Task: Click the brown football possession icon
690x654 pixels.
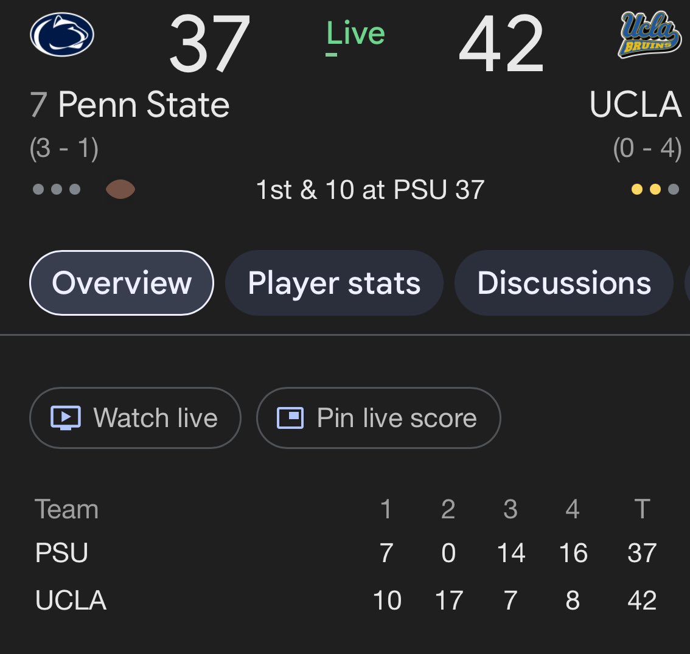Action: point(120,189)
